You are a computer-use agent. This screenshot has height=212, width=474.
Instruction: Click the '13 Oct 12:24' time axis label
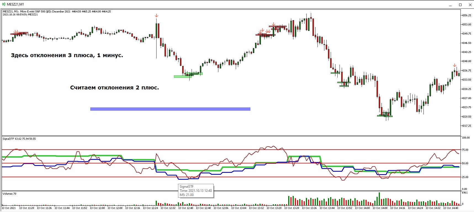pyautogui.click(x=150, y=208)
